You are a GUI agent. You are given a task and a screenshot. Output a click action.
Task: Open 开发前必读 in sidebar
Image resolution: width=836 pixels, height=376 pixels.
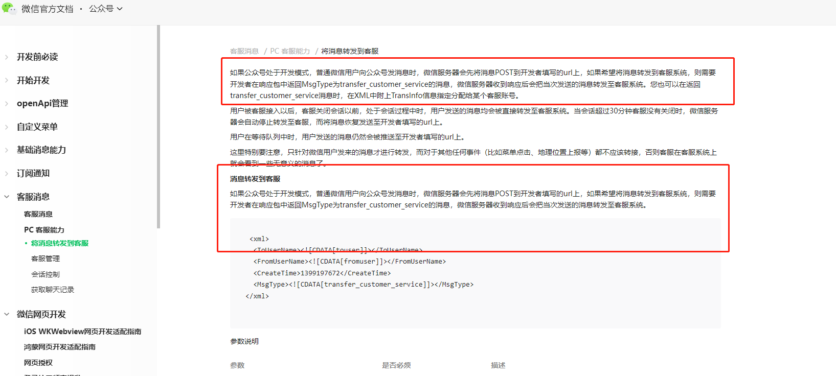[x=37, y=57]
